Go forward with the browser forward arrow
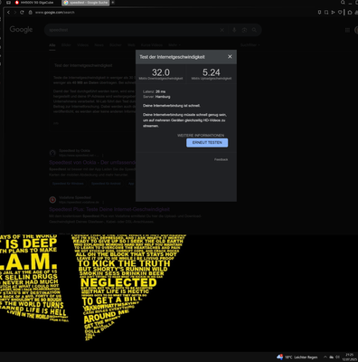The height and width of the screenshot is (362, 358). 14,13
